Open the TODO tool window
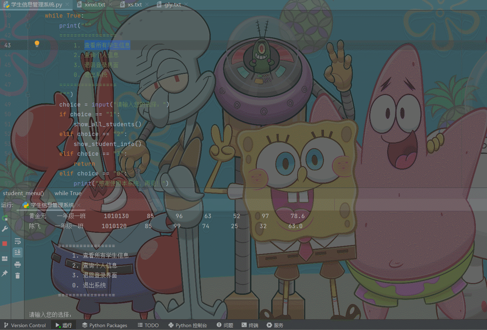 coord(148,325)
